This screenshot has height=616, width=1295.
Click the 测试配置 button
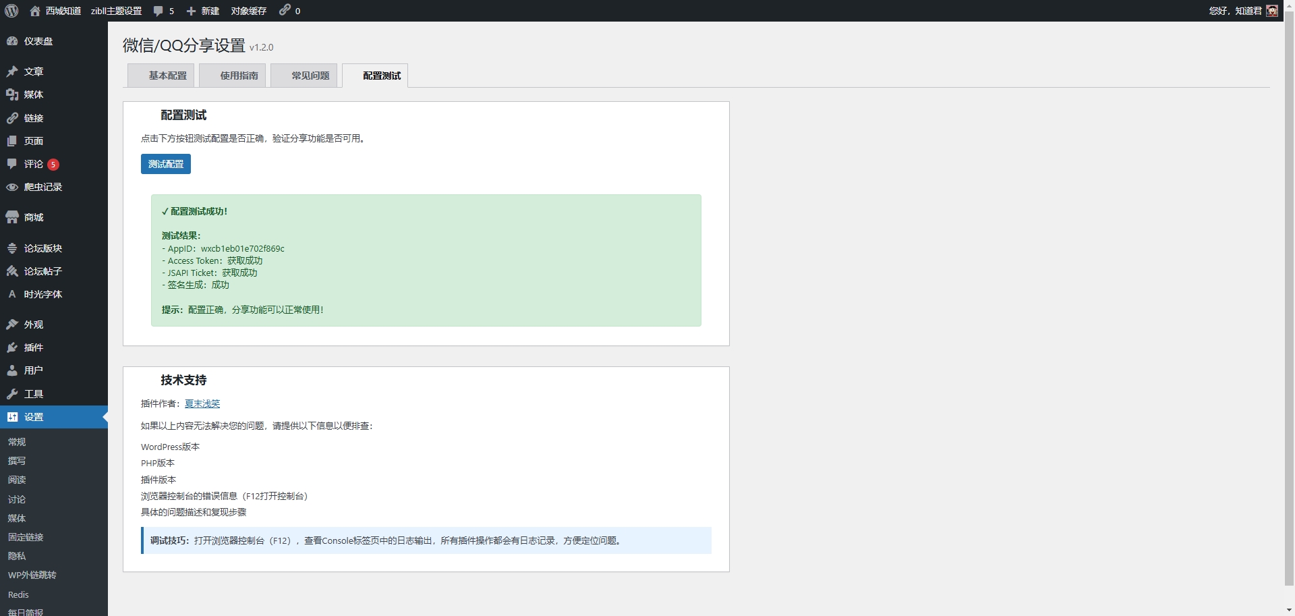[x=166, y=164]
